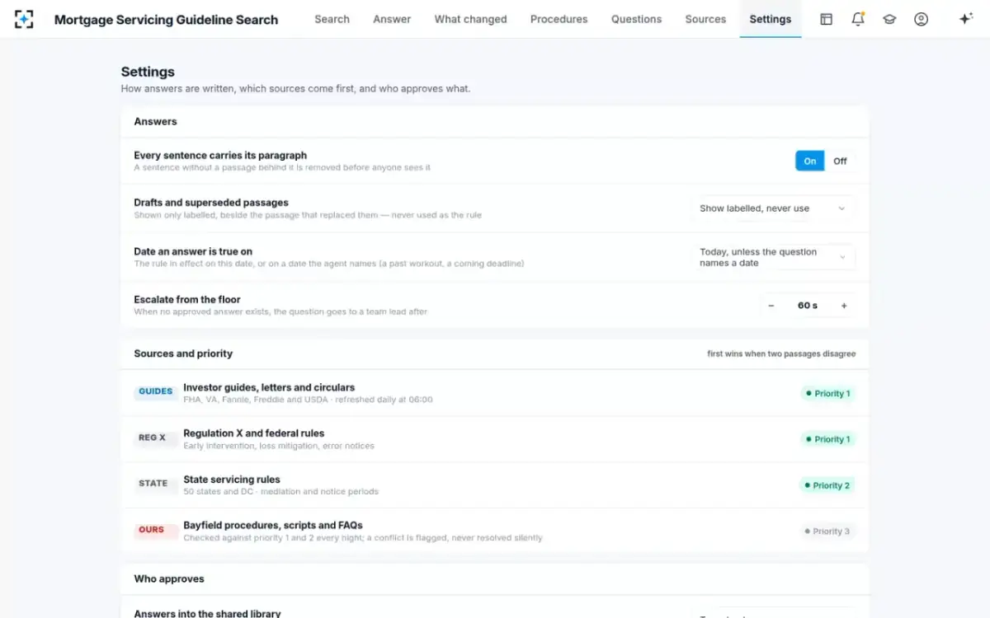Open Drafts and superseded passages dropdown

click(x=772, y=208)
